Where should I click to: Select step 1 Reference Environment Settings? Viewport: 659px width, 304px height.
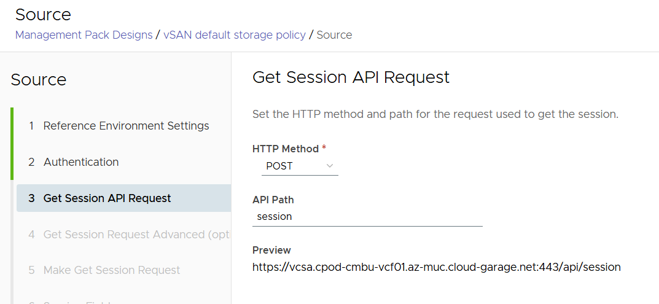tap(126, 126)
